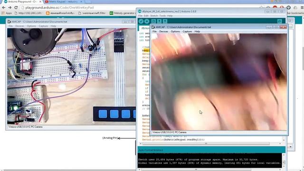Click the highlighted 'beep' code line
The image size is (304, 171).
coord(146,50)
